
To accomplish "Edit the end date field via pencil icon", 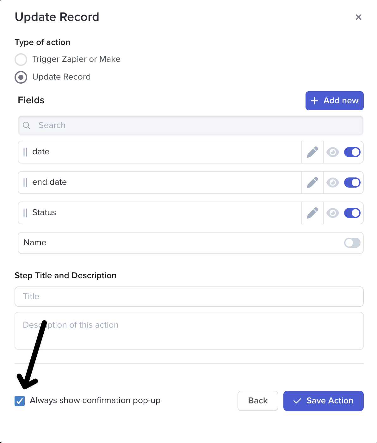I will [312, 183].
